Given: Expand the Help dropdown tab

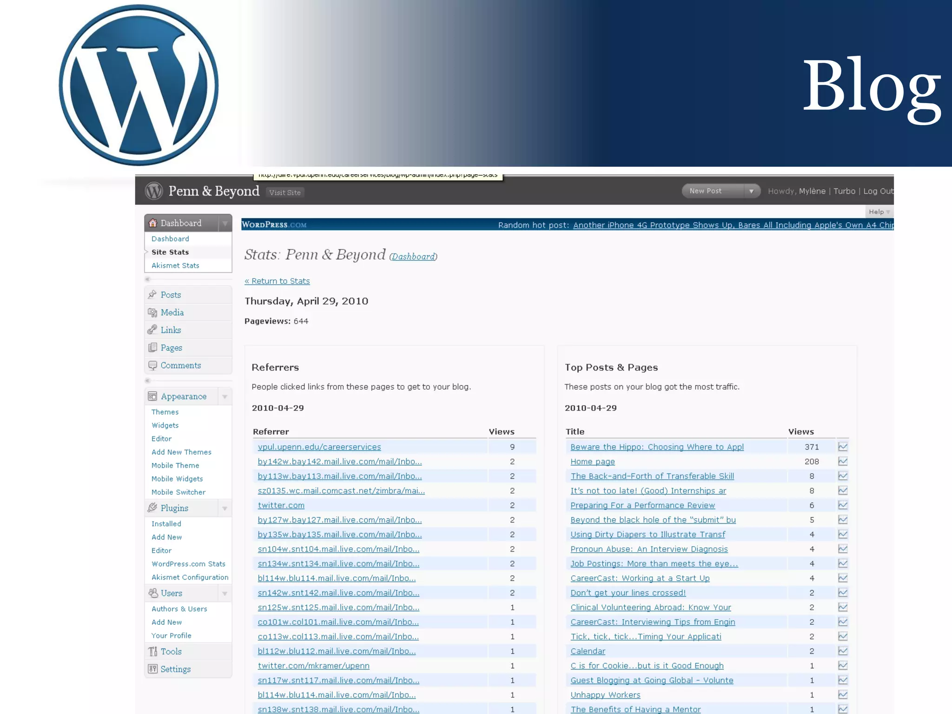Looking at the screenshot, I should pos(879,212).
